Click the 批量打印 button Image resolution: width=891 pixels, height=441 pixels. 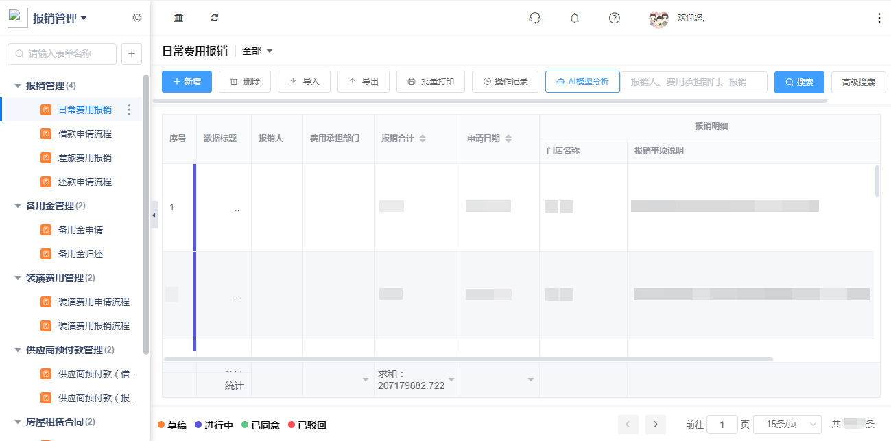point(431,82)
